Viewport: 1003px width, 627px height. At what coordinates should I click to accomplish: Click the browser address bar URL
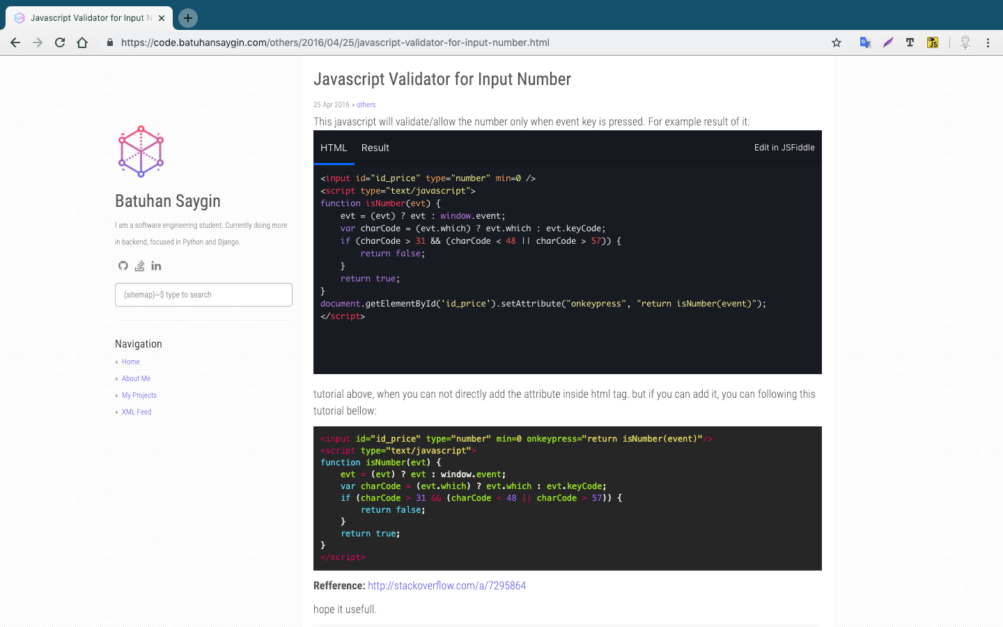point(335,42)
